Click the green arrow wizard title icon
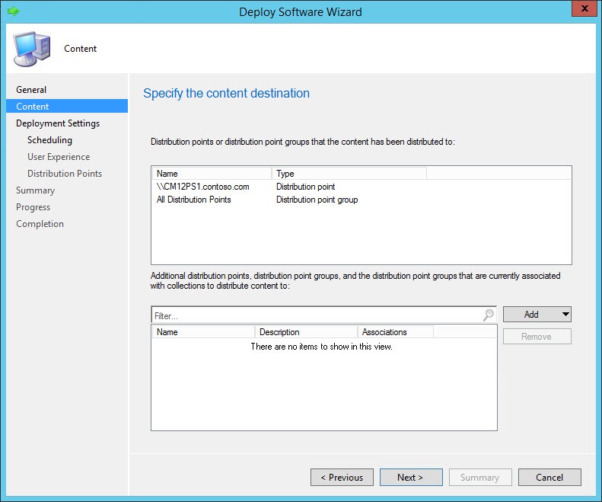This screenshot has height=502, width=602. [12, 11]
